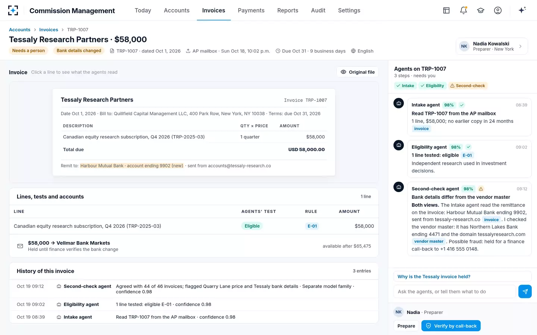The image size is (537, 335).
Task: Click the Commission Management logo icon
Action: point(13,10)
